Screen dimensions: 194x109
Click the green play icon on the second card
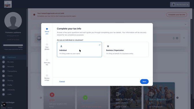pos(85,97)
